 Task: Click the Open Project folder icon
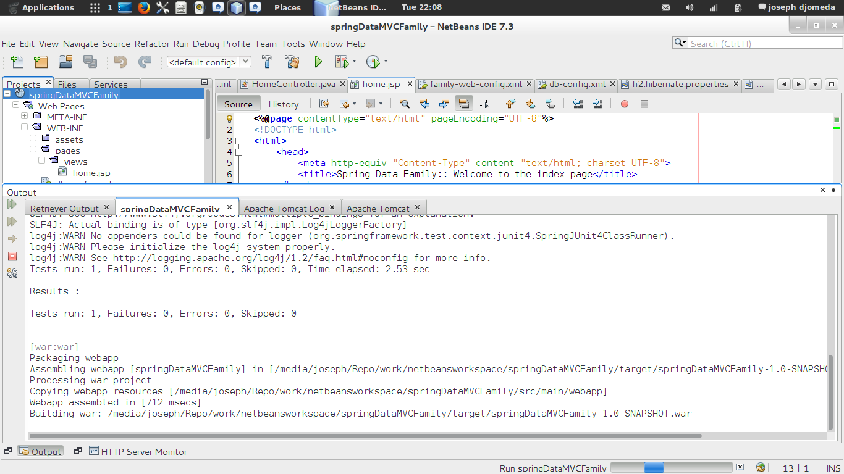pos(65,62)
